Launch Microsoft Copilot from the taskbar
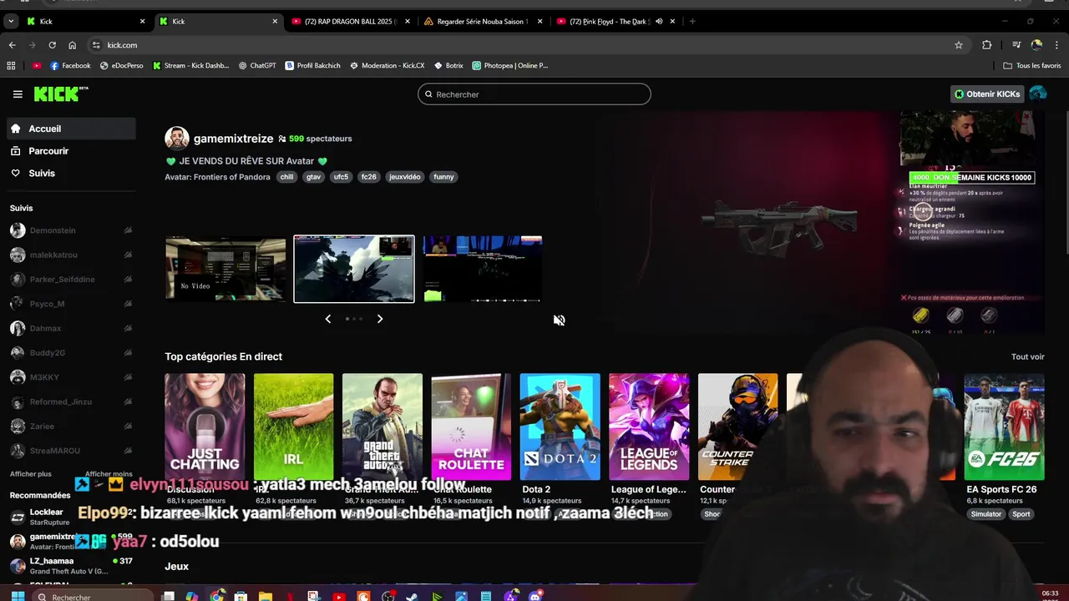This screenshot has height=601, width=1069. click(x=192, y=597)
